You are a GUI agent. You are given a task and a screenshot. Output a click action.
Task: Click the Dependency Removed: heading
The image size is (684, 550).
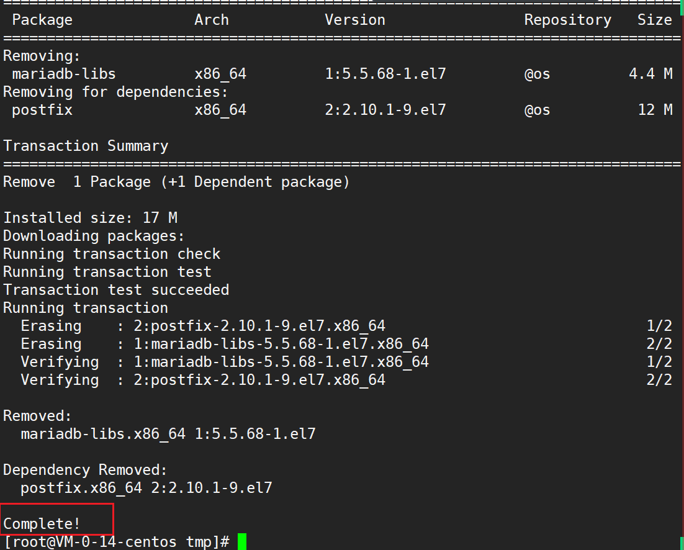[x=85, y=470]
